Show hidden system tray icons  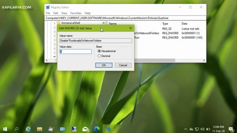pos(186,129)
